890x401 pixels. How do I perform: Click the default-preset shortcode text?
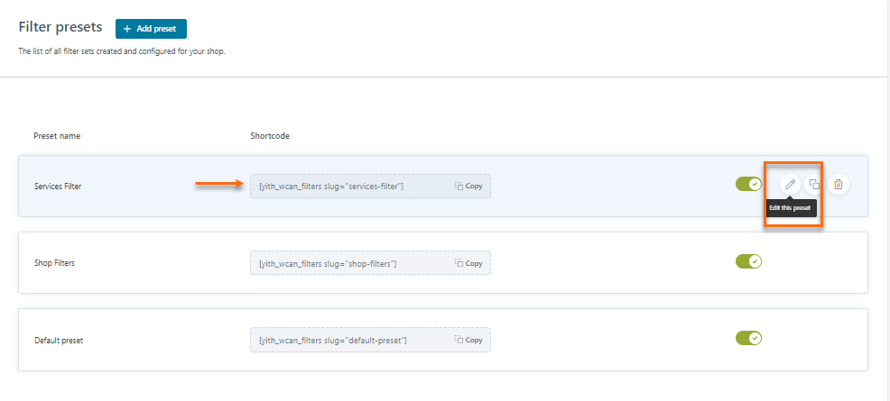click(332, 340)
